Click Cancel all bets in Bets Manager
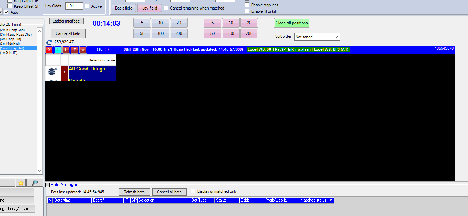The height and width of the screenshot is (216, 468). click(169, 192)
